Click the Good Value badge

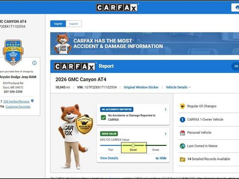[109, 134]
